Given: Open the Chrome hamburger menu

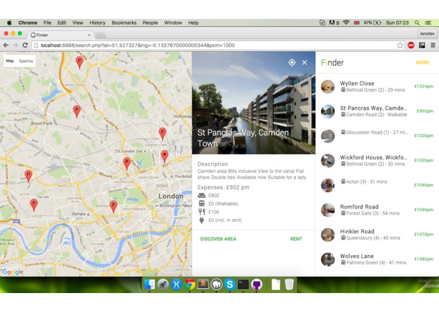Looking at the screenshot, I should (x=433, y=45).
